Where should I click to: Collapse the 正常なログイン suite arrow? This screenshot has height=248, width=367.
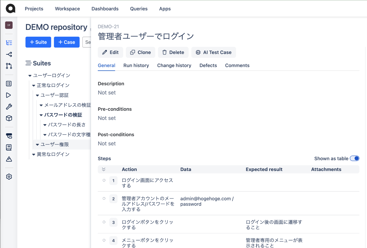coord(34,86)
